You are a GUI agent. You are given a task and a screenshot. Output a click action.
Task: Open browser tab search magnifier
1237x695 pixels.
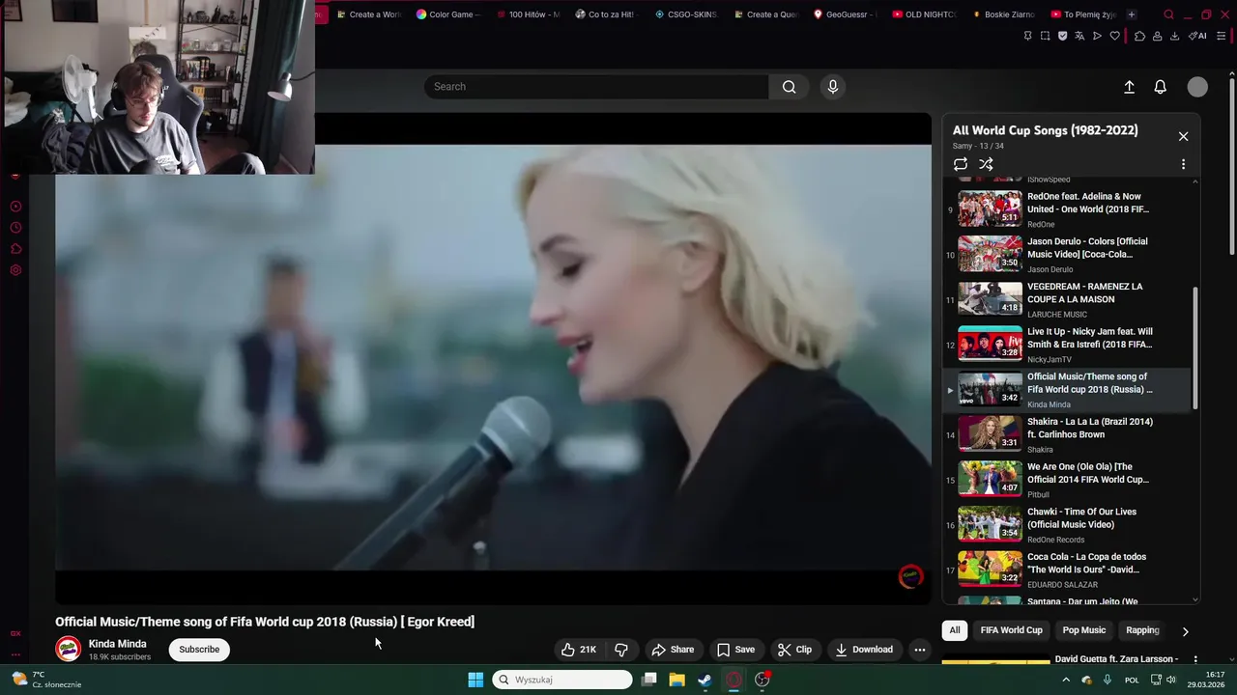click(x=1168, y=14)
